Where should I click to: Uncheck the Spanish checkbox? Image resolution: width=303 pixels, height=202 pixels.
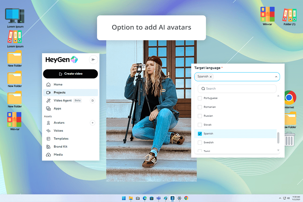click(x=200, y=134)
